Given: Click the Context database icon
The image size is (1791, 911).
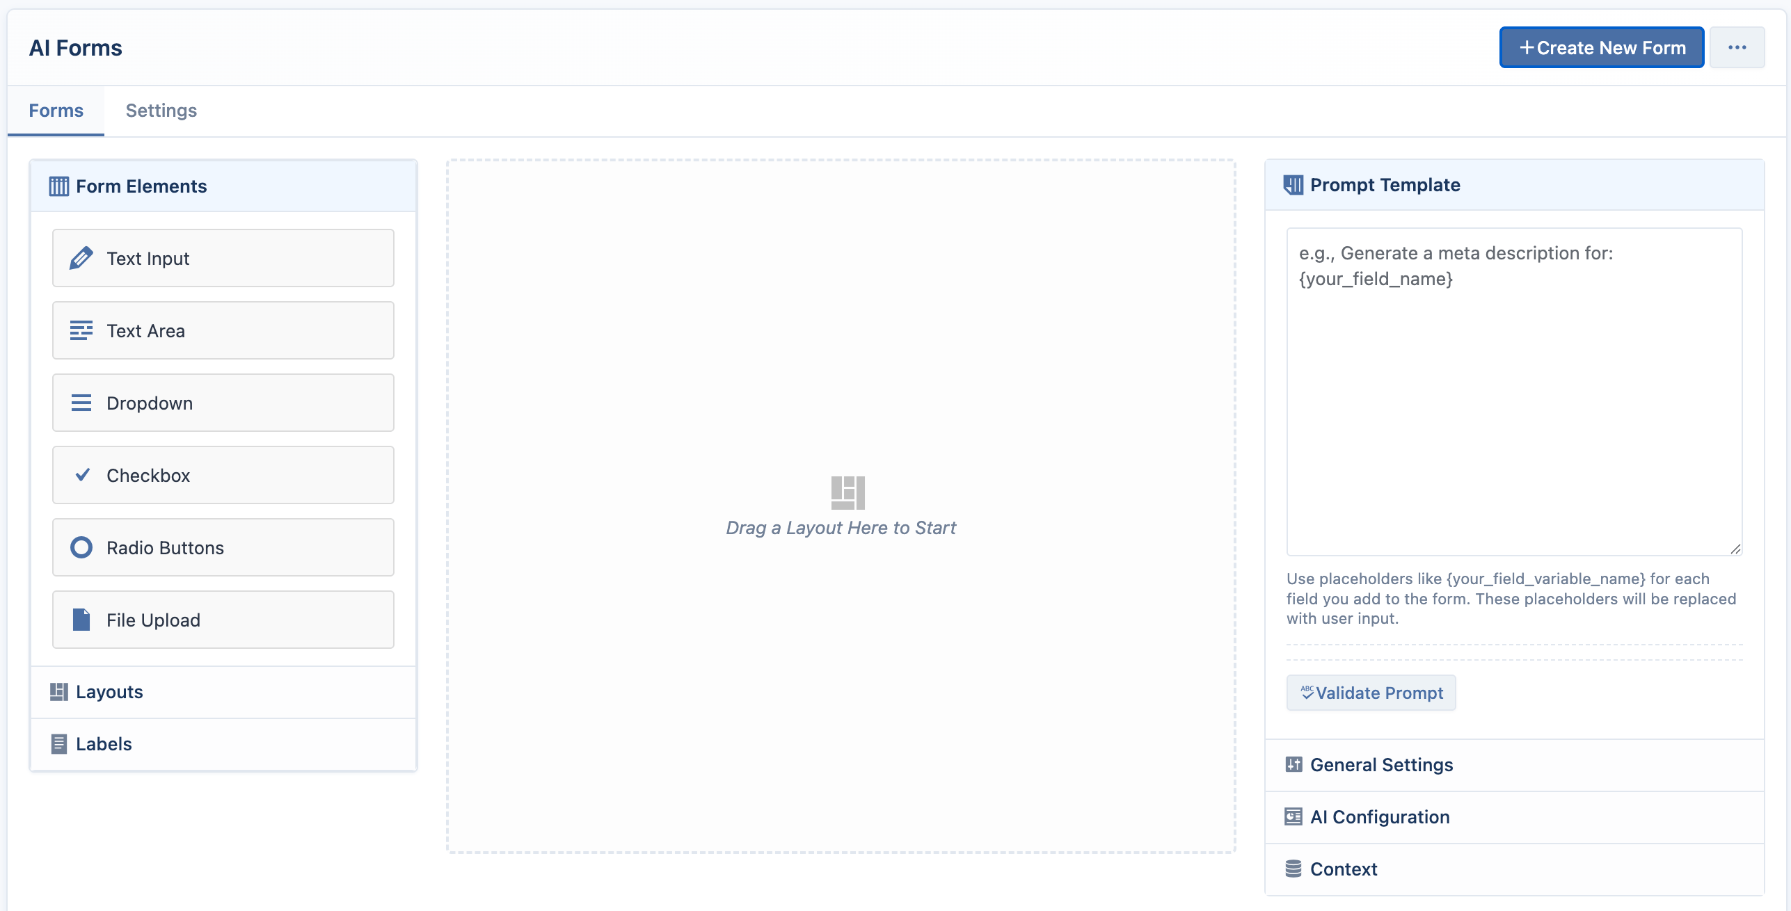Looking at the screenshot, I should (x=1293, y=869).
